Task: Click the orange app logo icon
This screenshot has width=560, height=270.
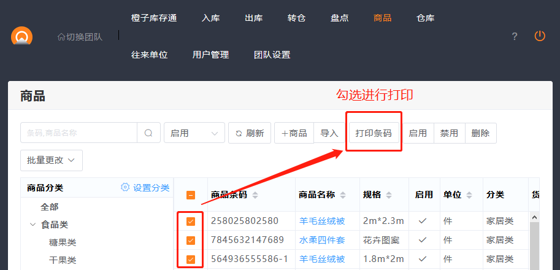Action: tap(22, 36)
